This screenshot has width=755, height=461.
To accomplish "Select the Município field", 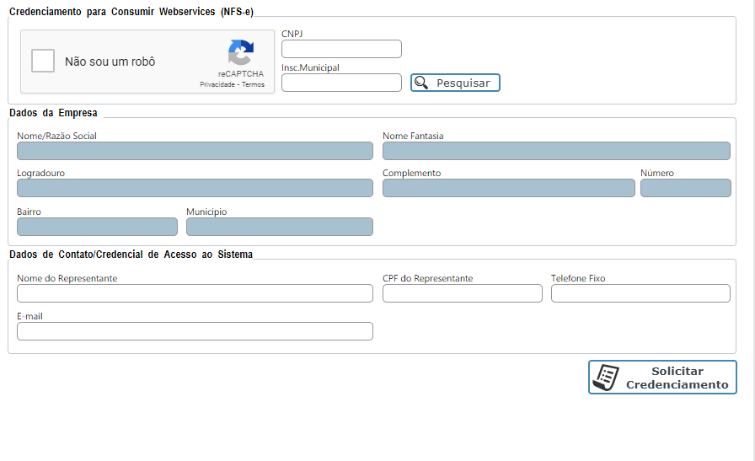I will point(279,227).
